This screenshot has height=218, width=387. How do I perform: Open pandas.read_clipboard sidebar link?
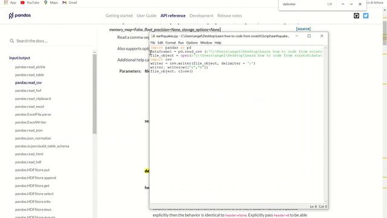[33, 99]
